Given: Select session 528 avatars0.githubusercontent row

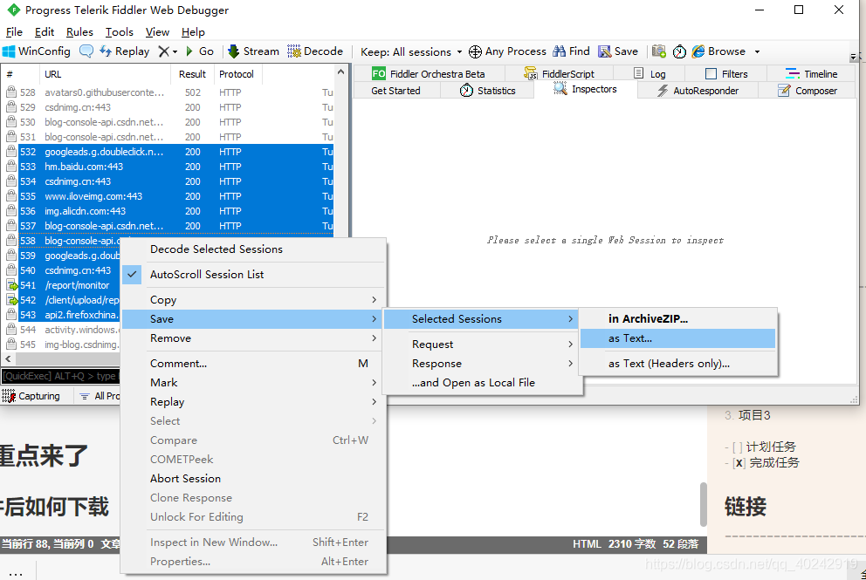Looking at the screenshot, I should coord(169,92).
